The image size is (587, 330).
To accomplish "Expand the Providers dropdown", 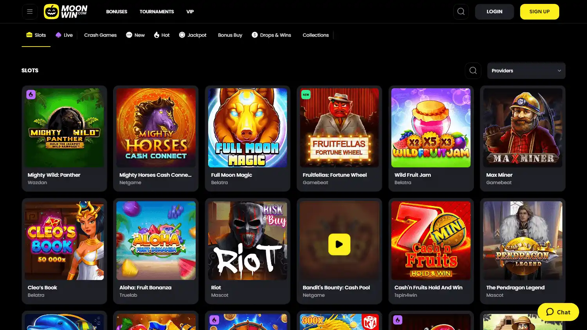I will [x=526, y=71].
